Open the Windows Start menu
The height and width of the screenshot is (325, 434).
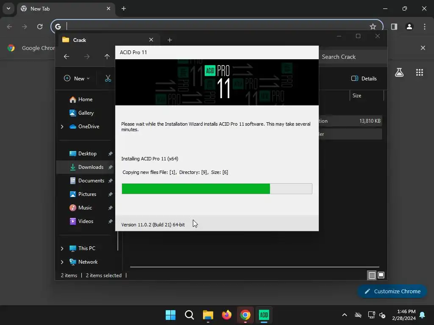pyautogui.click(x=170, y=315)
